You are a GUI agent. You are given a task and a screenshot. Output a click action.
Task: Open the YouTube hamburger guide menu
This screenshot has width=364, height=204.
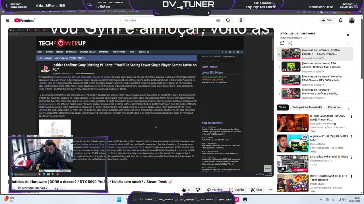pos(8,20)
